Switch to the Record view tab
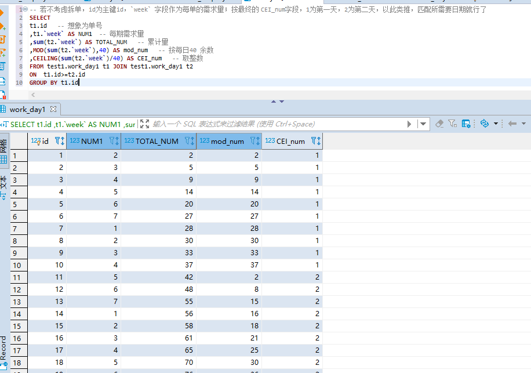This screenshot has height=373, width=531. 3,352
